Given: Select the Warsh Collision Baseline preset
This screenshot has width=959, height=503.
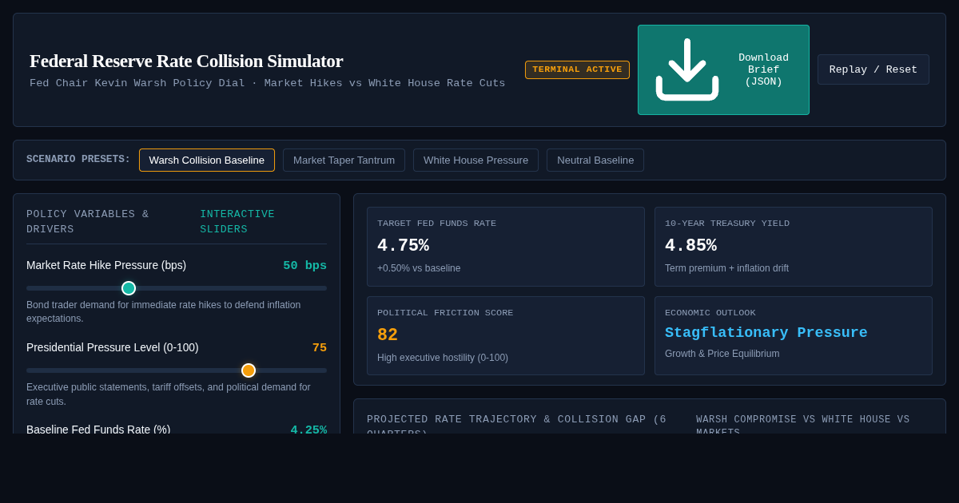Looking at the screenshot, I should [x=207, y=160].
